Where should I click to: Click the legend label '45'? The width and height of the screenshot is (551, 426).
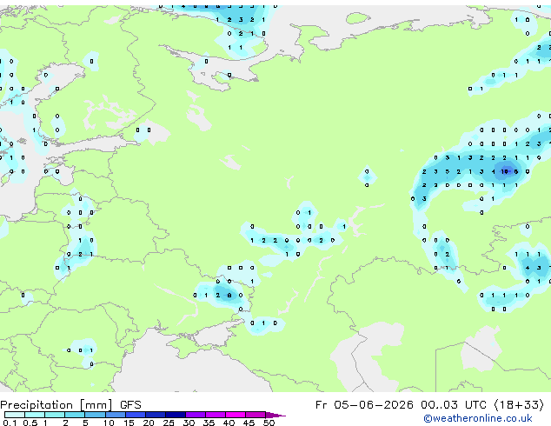pyautogui.click(x=249, y=423)
